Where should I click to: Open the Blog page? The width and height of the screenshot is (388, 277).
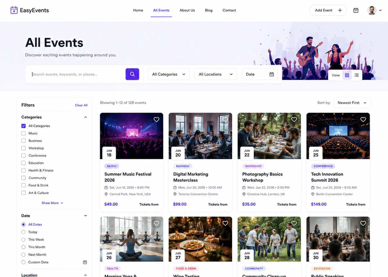209,10
